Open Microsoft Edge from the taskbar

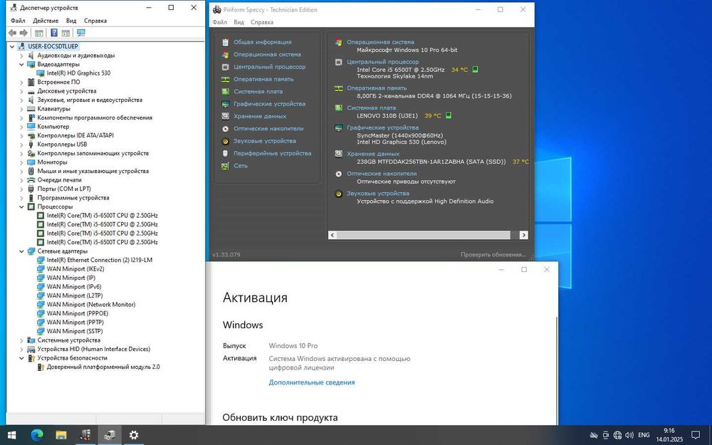[37, 435]
